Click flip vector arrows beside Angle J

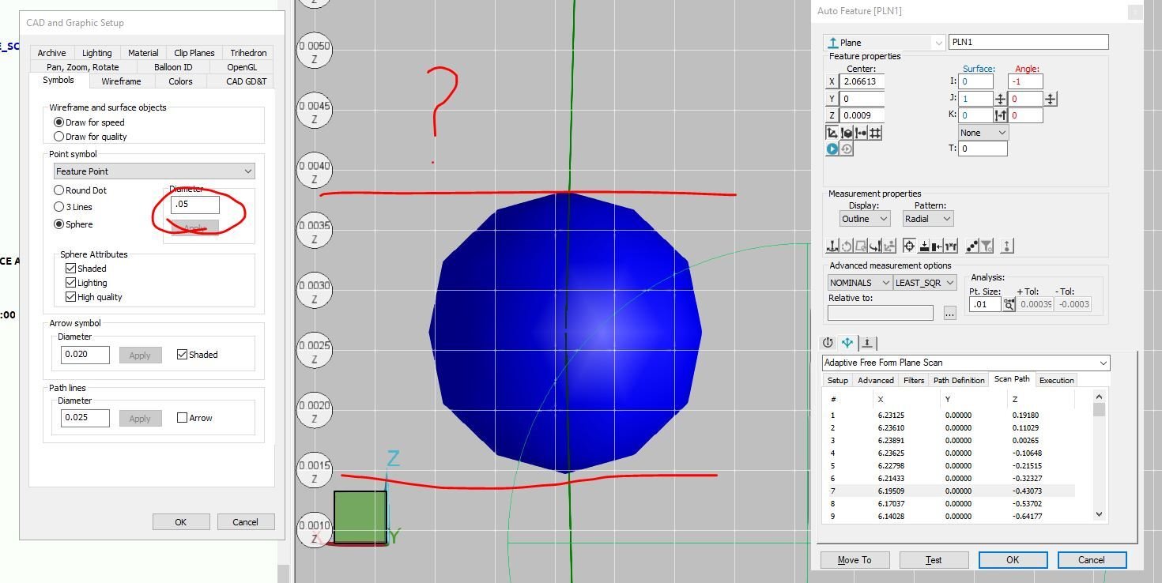(1051, 99)
